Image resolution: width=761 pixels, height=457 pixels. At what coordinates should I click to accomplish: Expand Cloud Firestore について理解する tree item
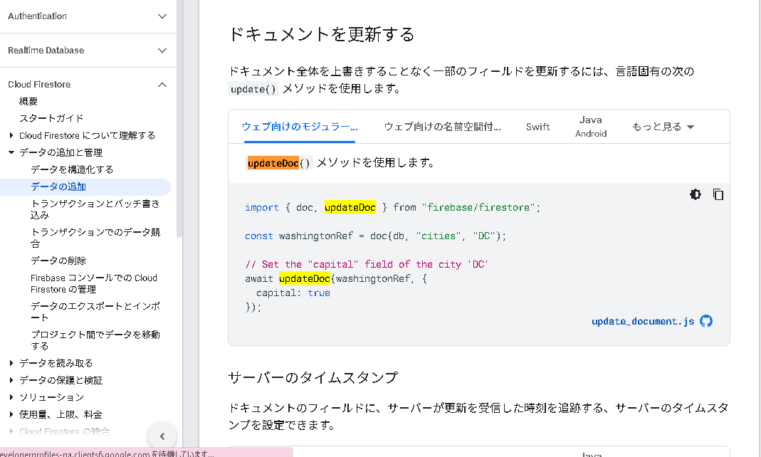coord(11,135)
